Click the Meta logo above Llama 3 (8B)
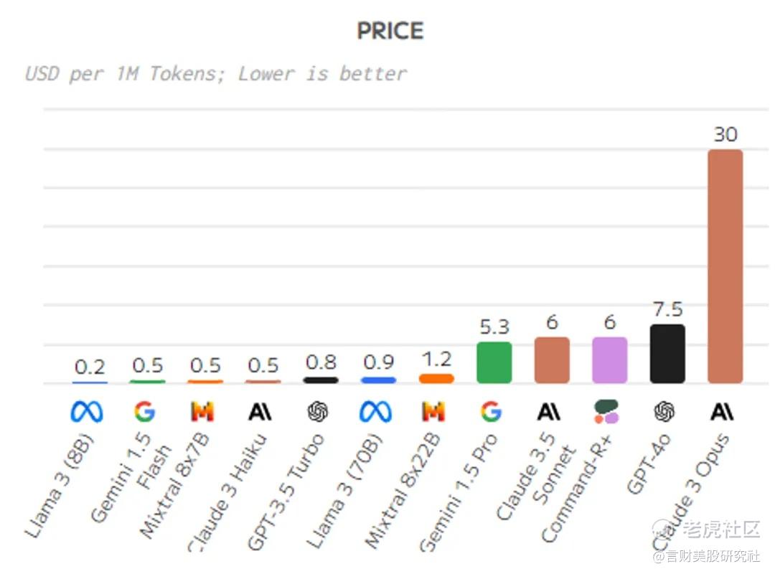The width and height of the screenshot is (775, 574). [87, 411]
